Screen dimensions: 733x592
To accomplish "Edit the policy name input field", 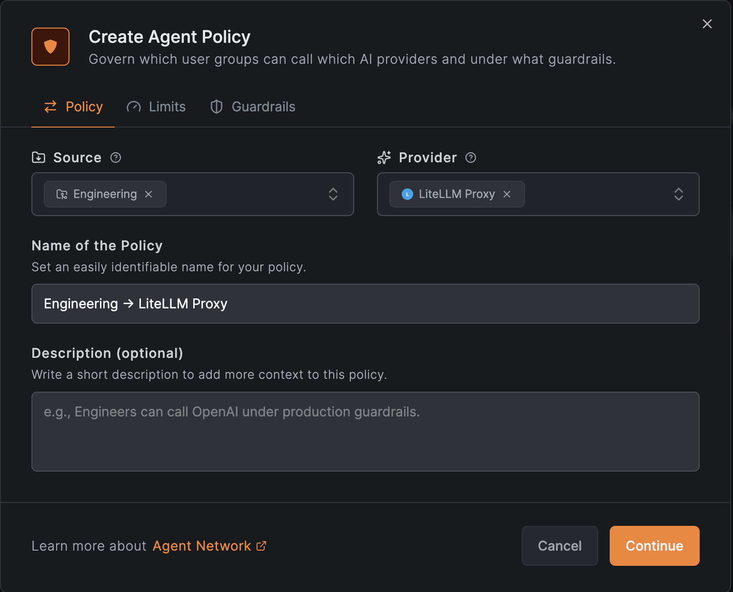I will [x=366, y=304].
